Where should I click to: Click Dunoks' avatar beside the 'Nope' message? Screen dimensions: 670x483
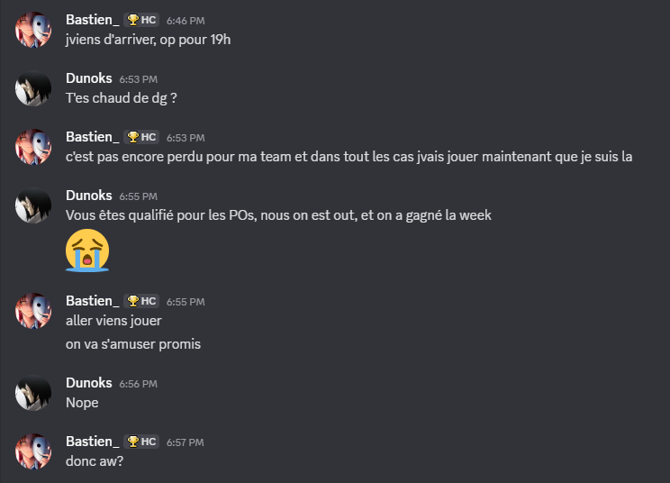pos(33,393)
